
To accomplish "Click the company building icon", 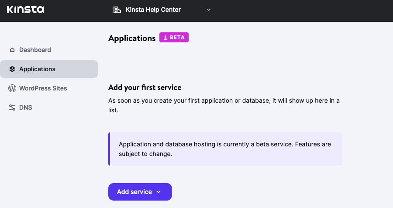I will pos(117,10).
